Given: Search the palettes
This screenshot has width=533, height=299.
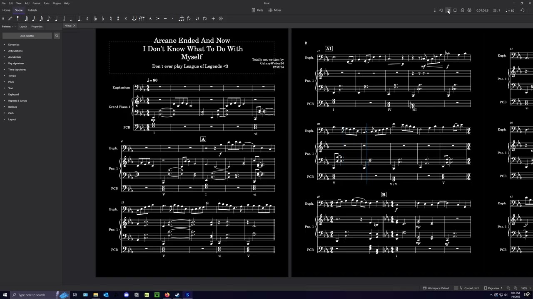Looking at the screenshot, I should [57, 36].
